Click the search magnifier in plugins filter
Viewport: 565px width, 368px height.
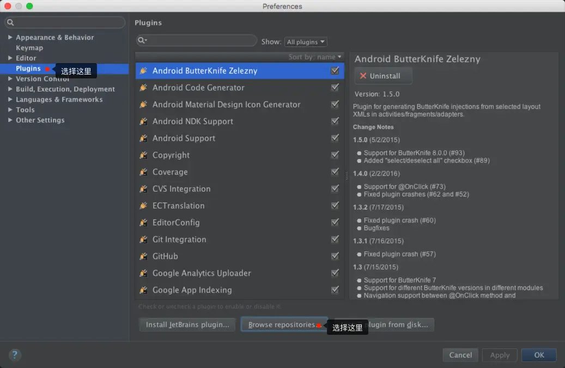[142, 40]
